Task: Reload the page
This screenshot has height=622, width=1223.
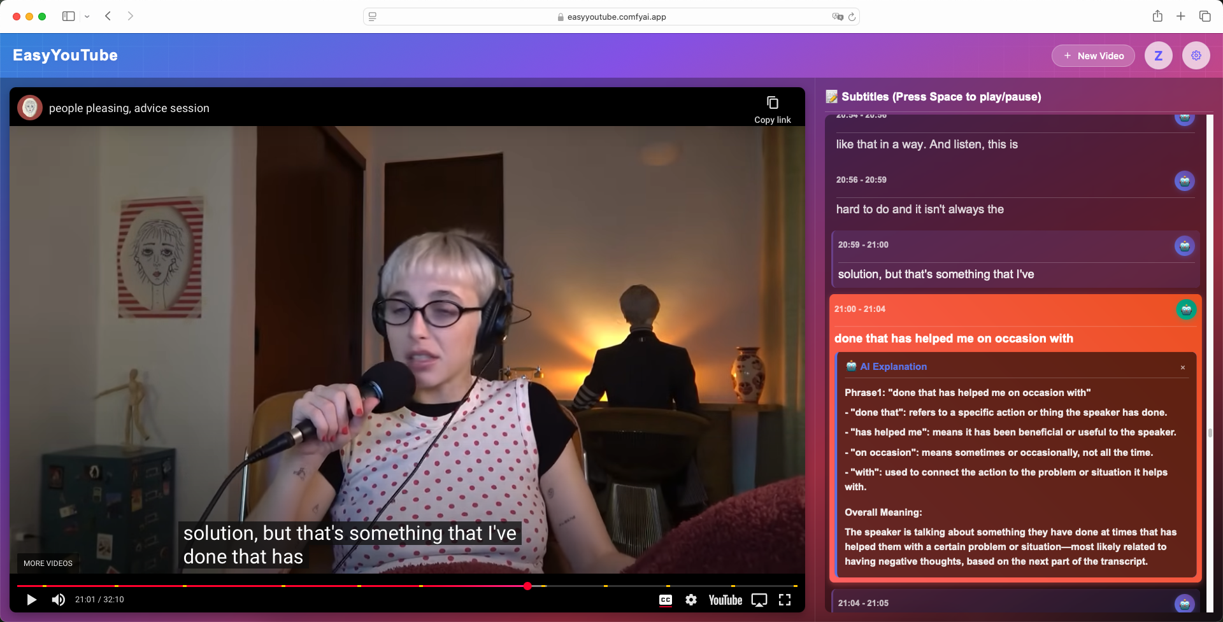Action: pos(852,17)
